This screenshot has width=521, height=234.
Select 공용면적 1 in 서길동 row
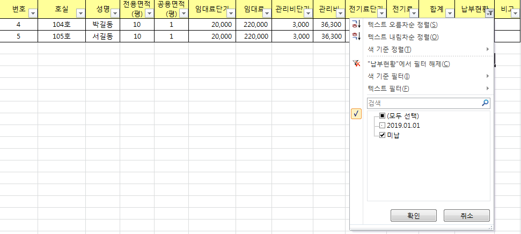(172, 36)
